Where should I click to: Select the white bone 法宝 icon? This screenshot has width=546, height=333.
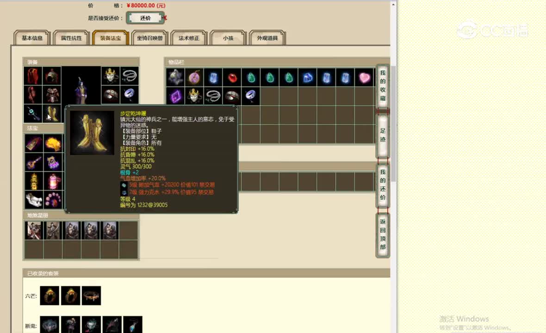tap(34, 200)
